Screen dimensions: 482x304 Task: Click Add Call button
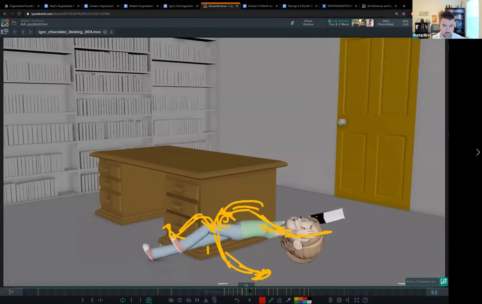(x=405, y=23)
